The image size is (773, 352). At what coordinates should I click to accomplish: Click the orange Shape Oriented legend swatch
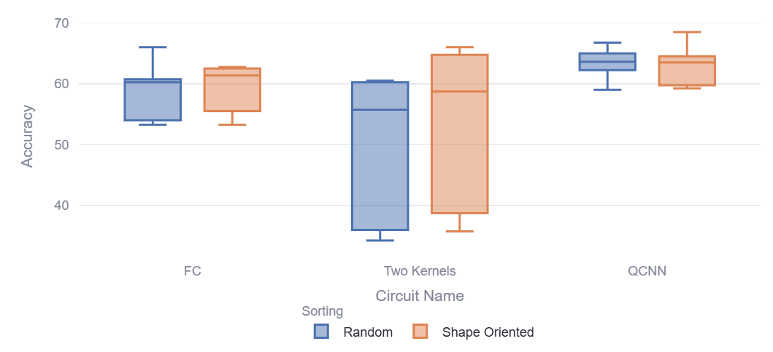420,332
